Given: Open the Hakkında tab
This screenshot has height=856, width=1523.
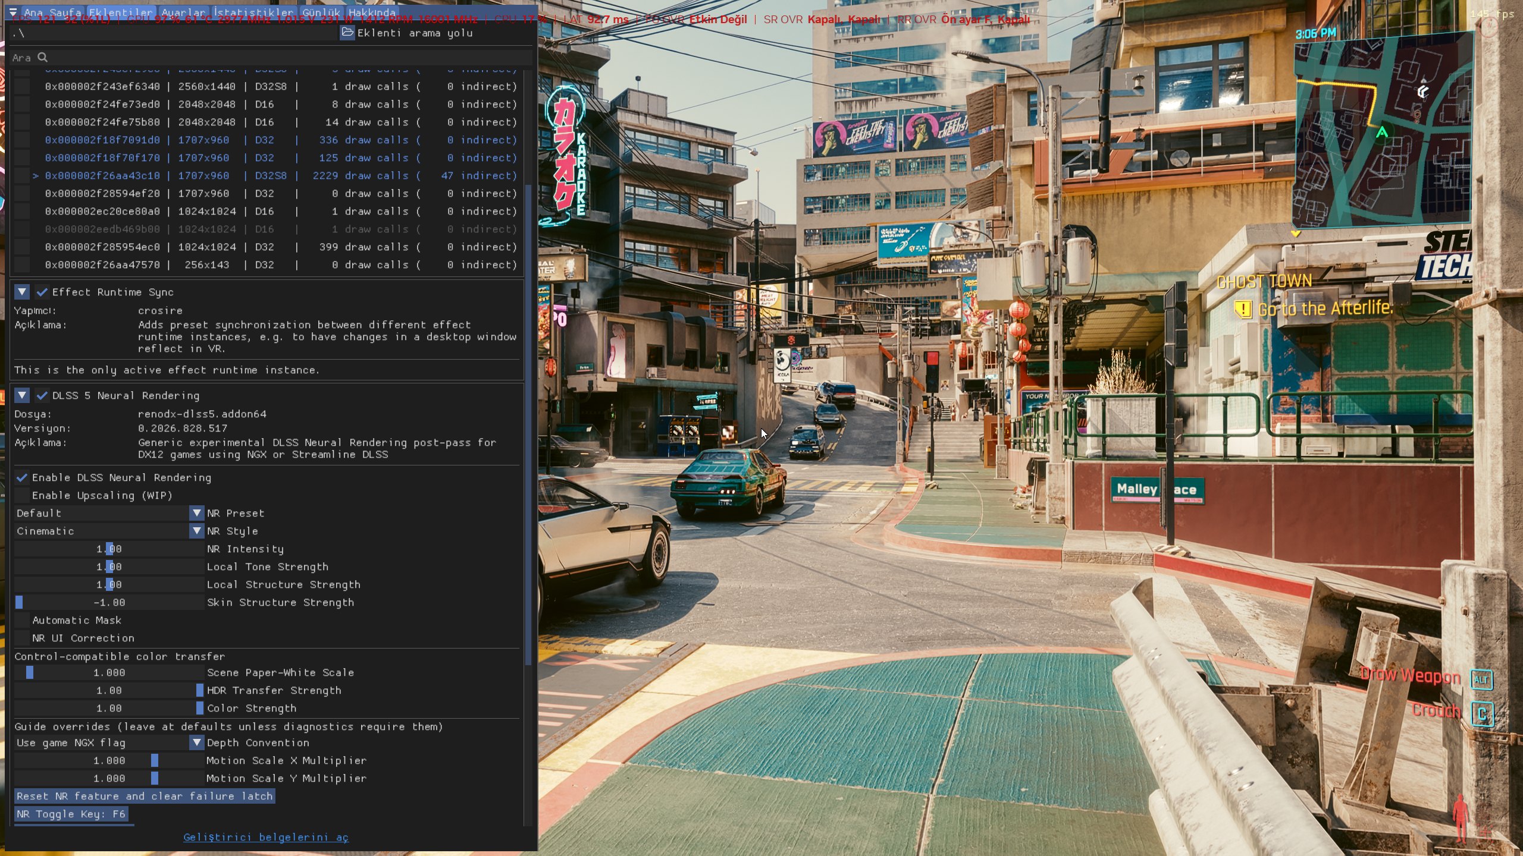Looking at the screenshot, I should click(x=372, y=12).
